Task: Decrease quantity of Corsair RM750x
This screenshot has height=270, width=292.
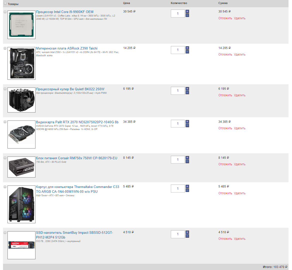Action: coord(187,161)
